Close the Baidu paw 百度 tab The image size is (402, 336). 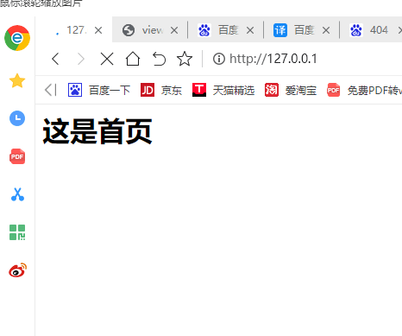[x=250, y=30]
